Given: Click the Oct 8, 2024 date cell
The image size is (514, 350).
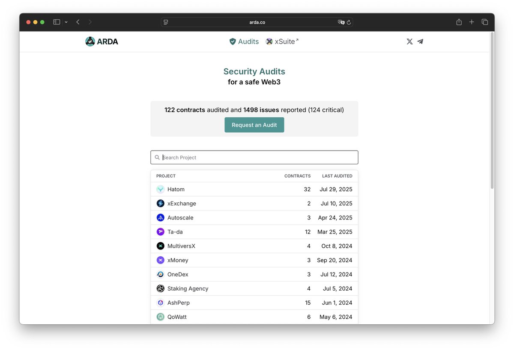Looking at the screenshot, I should (337, 246).
